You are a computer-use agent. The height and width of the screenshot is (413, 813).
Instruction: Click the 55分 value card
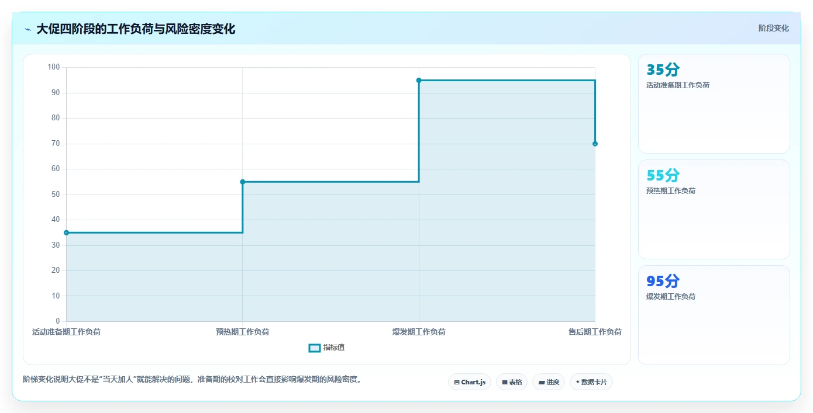click(x=714, y=210)
